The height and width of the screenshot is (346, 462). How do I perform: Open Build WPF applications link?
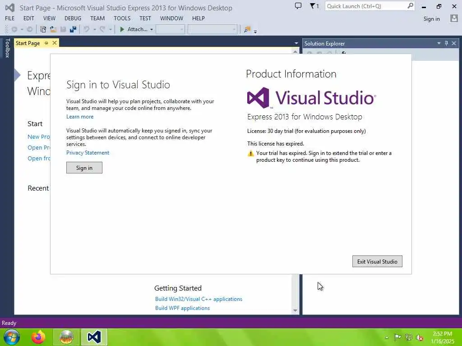(x=182, y=308)
